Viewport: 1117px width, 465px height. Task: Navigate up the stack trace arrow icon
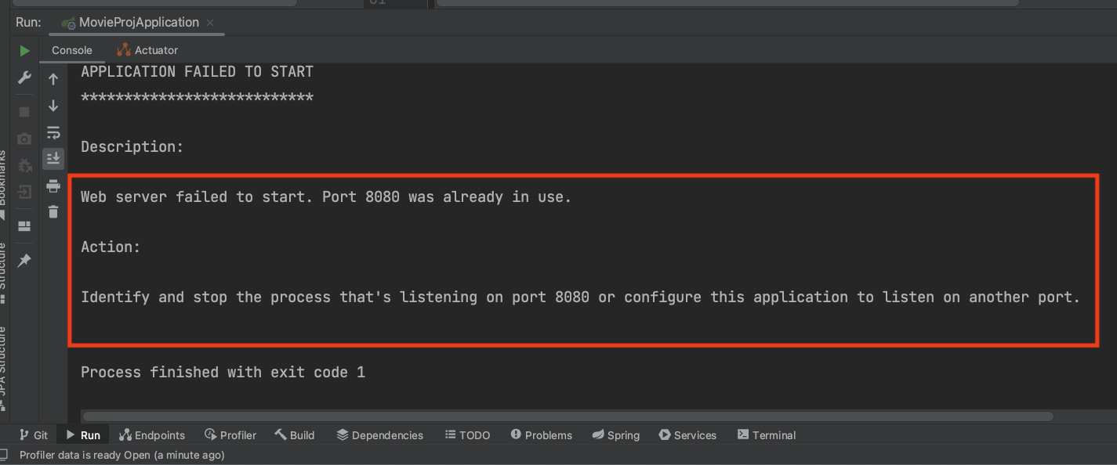(x=53, y=78)
